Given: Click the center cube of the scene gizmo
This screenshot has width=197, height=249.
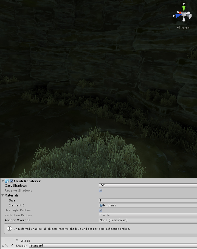Looking at the screenshot, I should click(x=184, y=14).
